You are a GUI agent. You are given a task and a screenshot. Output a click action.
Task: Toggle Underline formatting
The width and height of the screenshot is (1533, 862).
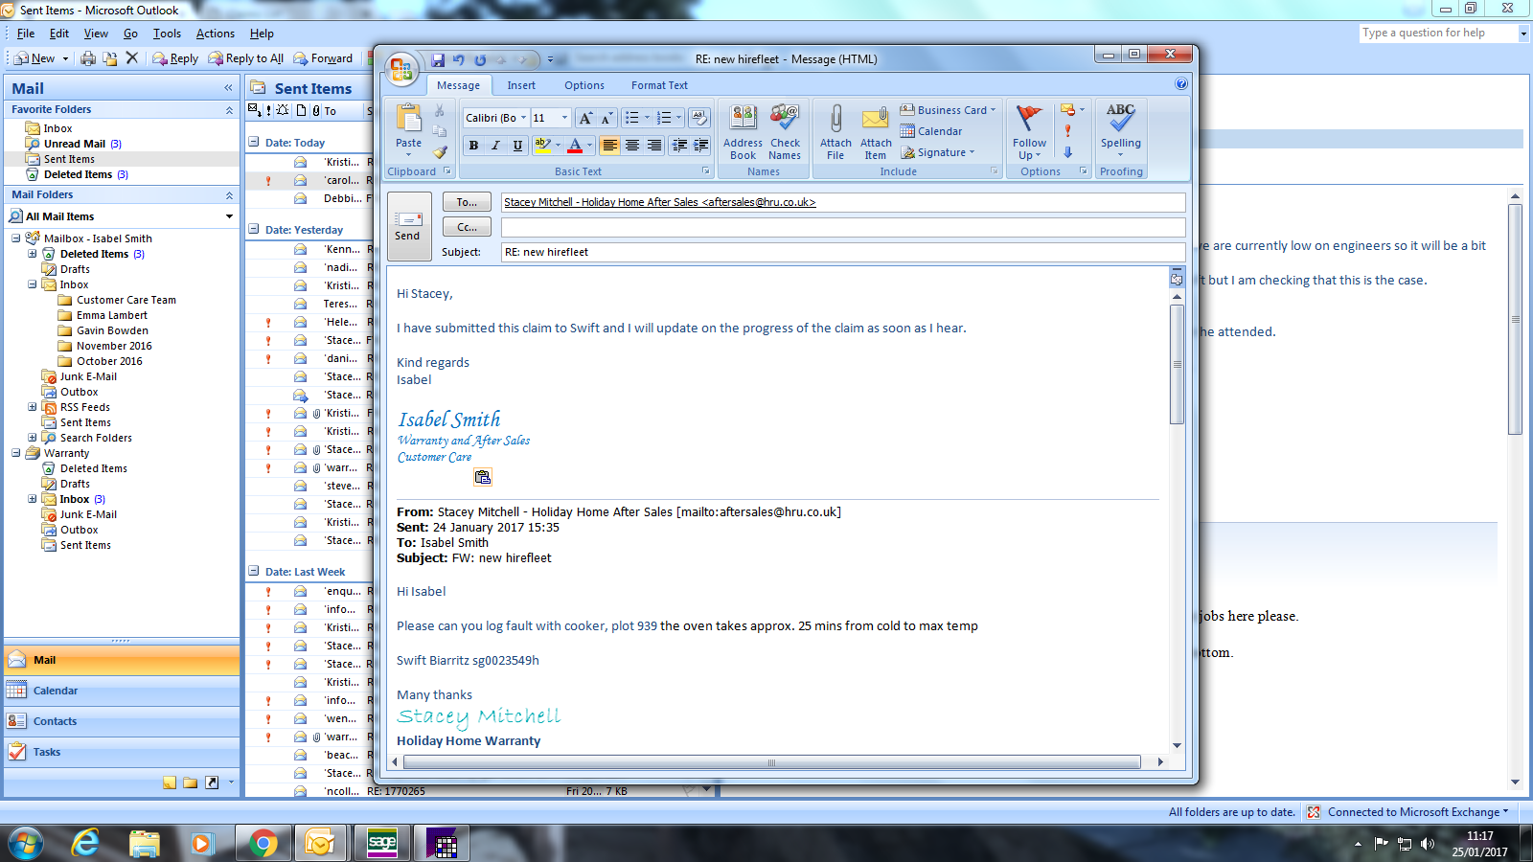(x=517, y=146)
